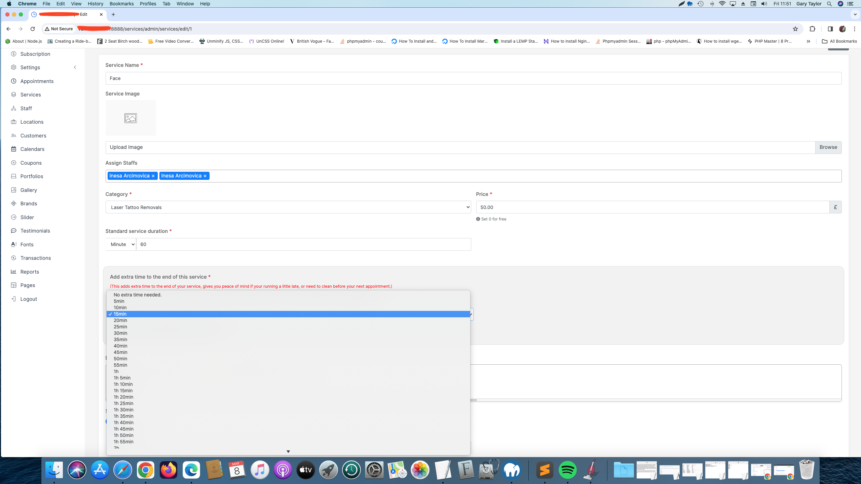Click the dropdown list scroll-down arrow

pyautogui.click(x=288, y=452)
